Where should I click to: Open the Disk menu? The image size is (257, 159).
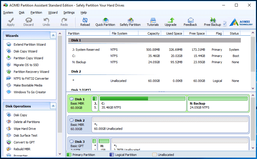(22, 12)
